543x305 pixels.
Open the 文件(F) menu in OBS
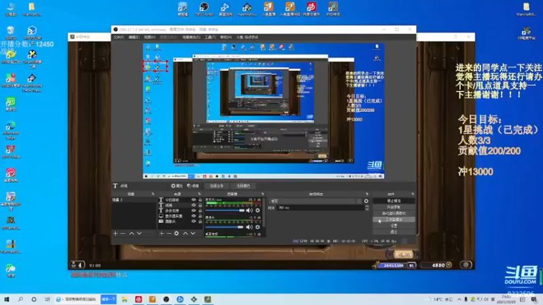tap(118, 37)
